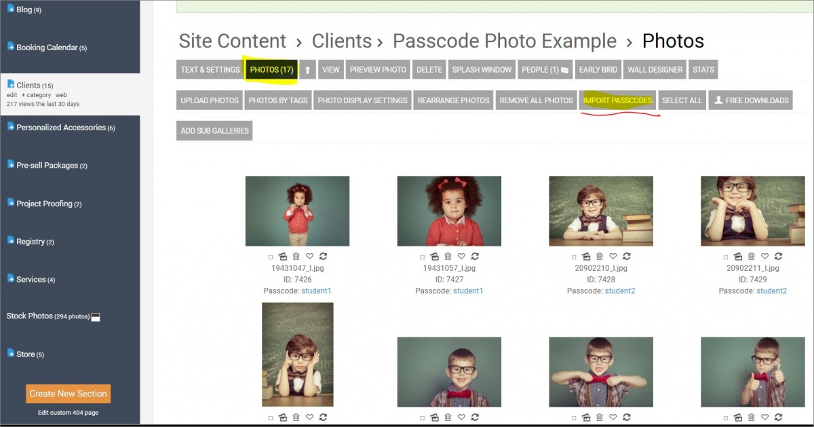This screenshot has width=814, height=427.
Task: Click REARRANGE PHOTOS
Action: [x=453, y=100]
